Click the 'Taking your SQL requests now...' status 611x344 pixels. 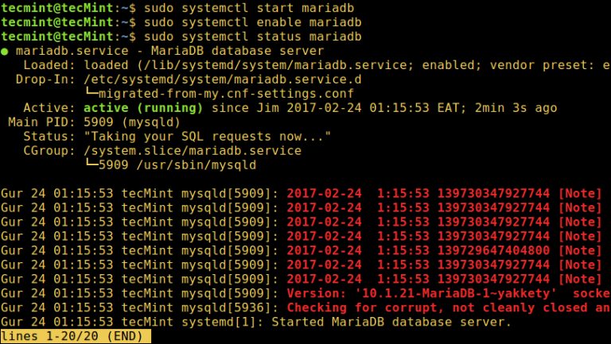click(x=207, y=137)
